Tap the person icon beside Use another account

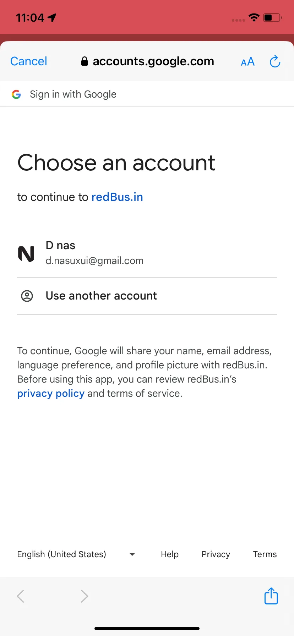[27, 296]
